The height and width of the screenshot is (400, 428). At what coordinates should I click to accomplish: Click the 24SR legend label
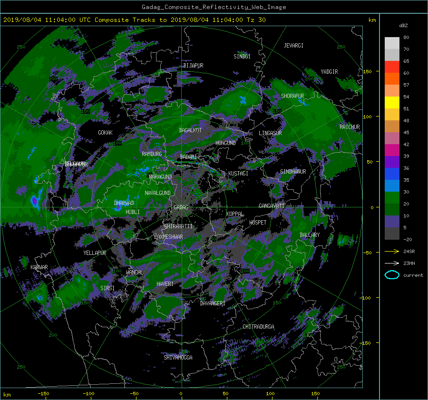[x=409, y=251]
